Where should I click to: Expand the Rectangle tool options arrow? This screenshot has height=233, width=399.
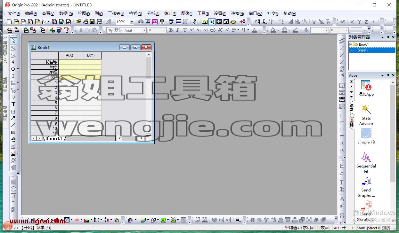click(x=18, y=132)
